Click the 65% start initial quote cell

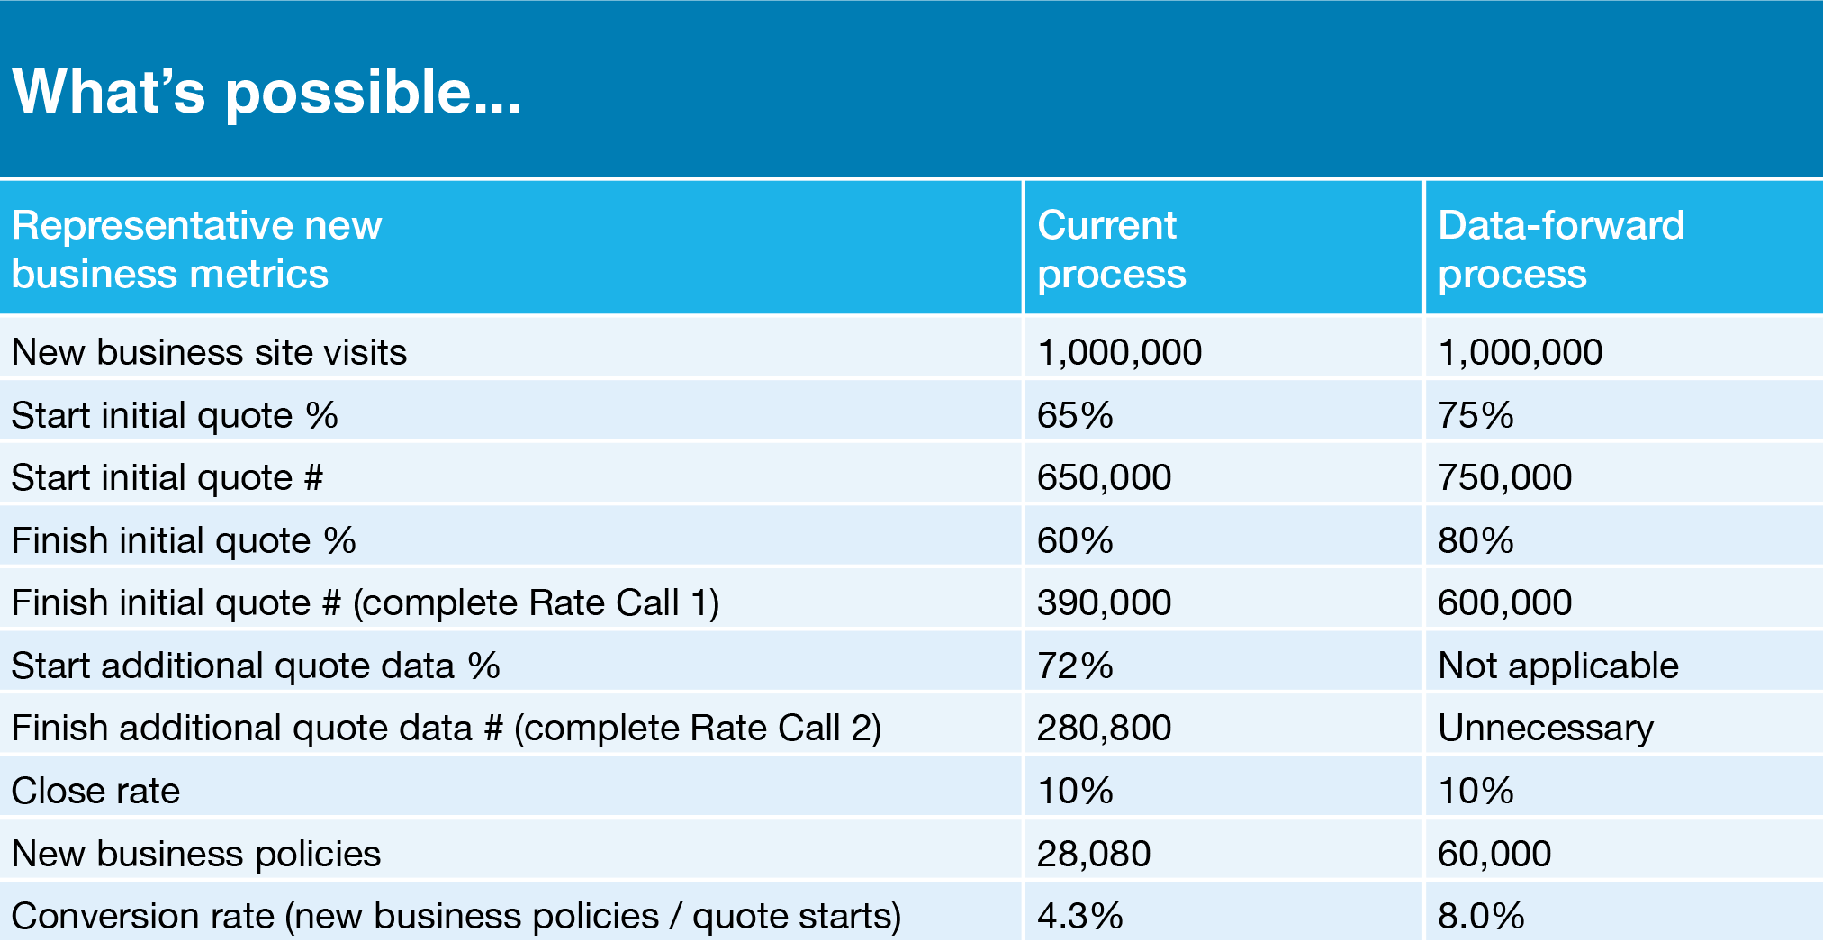[1075, 415]
